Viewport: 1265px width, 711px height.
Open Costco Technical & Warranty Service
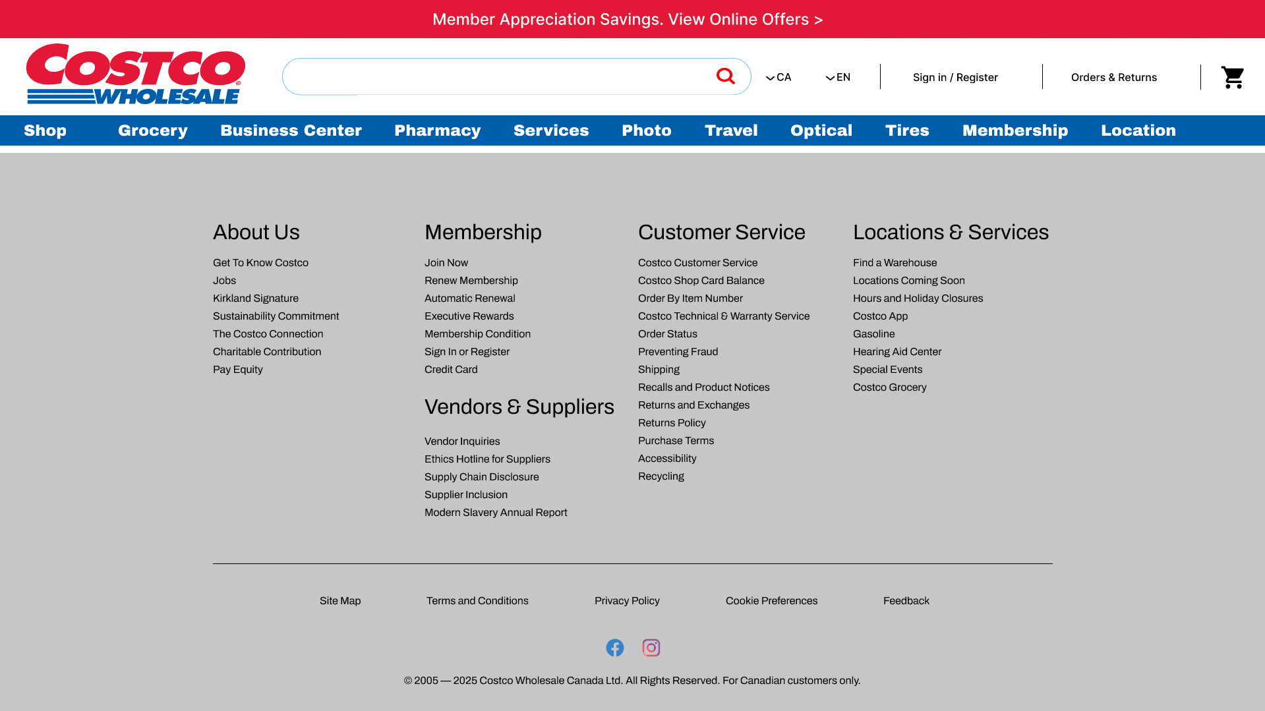[x=724, y=316]
